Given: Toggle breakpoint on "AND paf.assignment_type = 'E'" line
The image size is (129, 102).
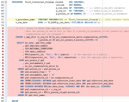Looking at the screenshot, I should (3, 75).
